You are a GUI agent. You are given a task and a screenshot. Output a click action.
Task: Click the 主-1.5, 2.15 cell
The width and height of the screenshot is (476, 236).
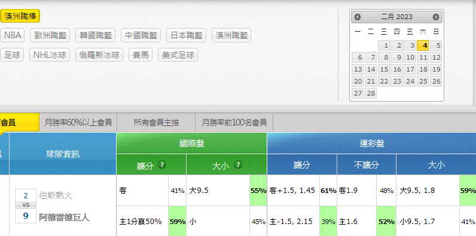click(293, 222)
